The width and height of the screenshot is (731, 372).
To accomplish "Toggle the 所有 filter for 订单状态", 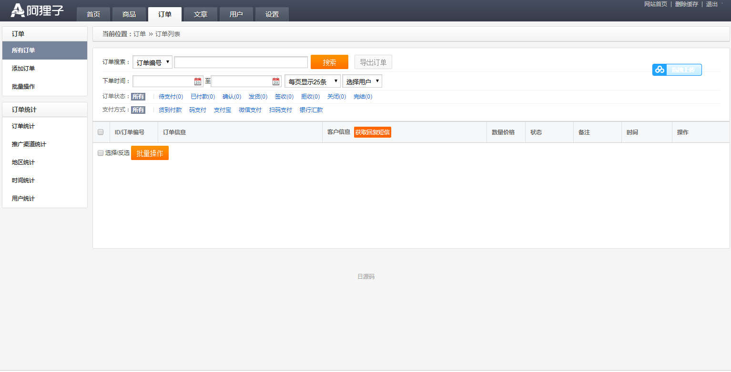I will [x=138, y=96].
